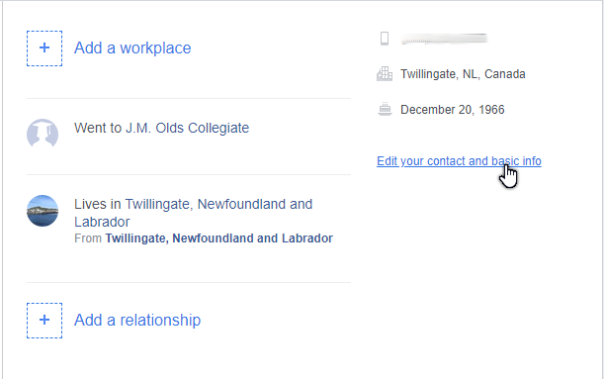Click the mobile phone icon

click(384, 39)
